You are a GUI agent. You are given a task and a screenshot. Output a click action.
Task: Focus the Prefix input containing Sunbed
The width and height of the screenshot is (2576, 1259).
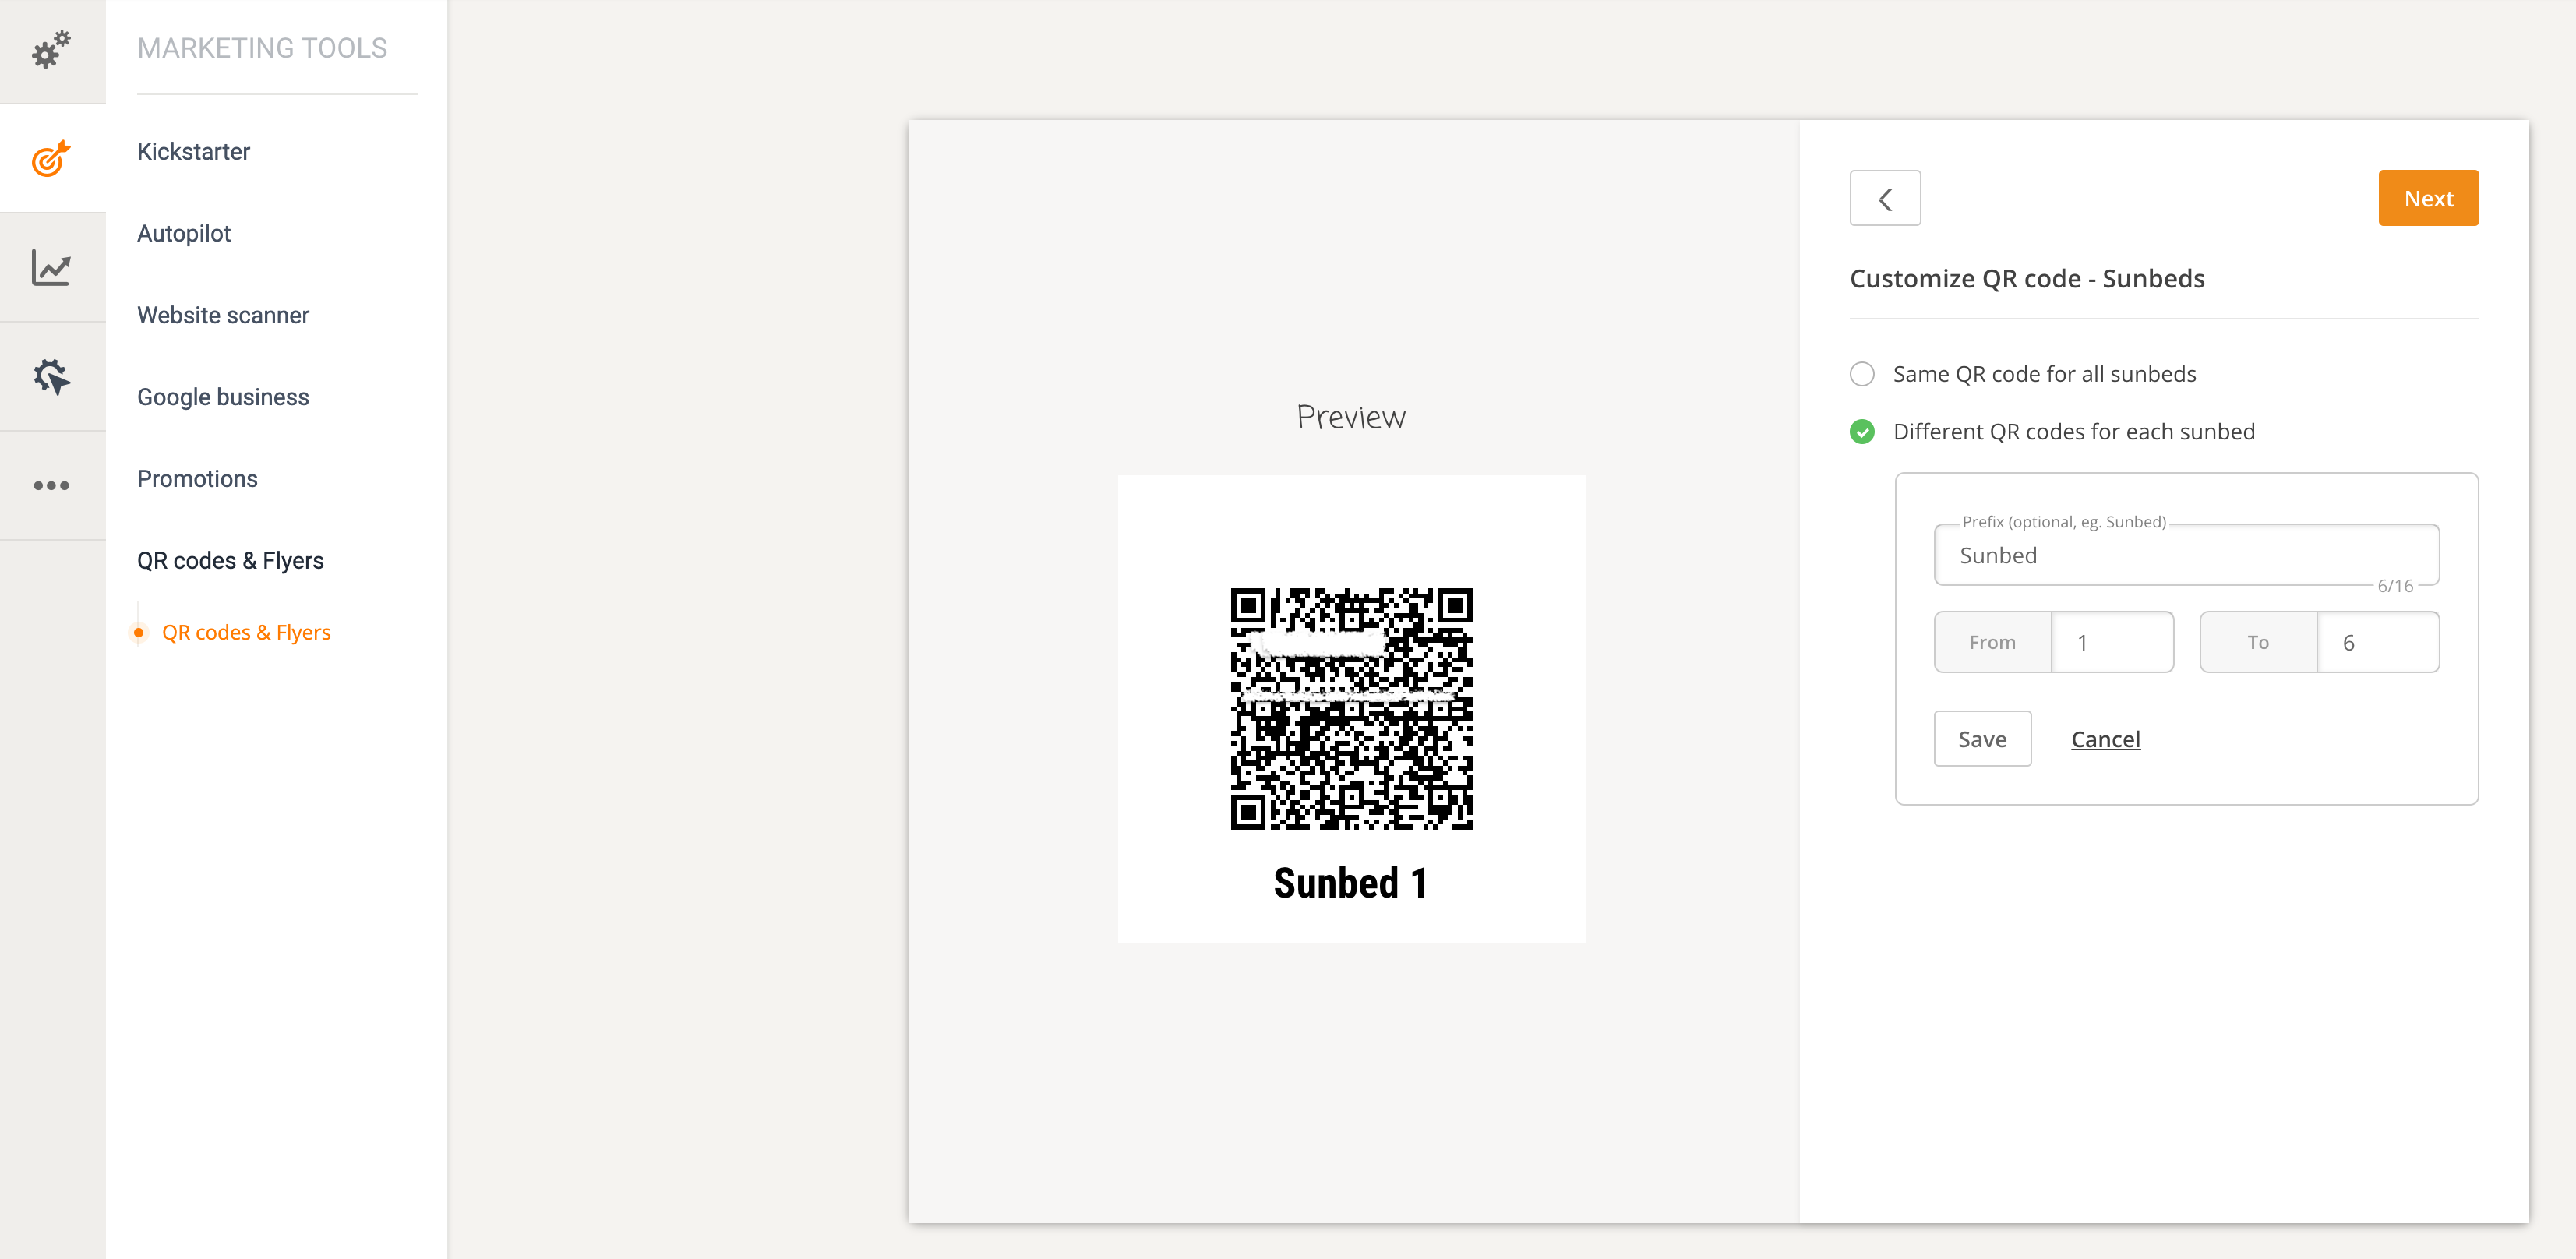click(2186, 555)
